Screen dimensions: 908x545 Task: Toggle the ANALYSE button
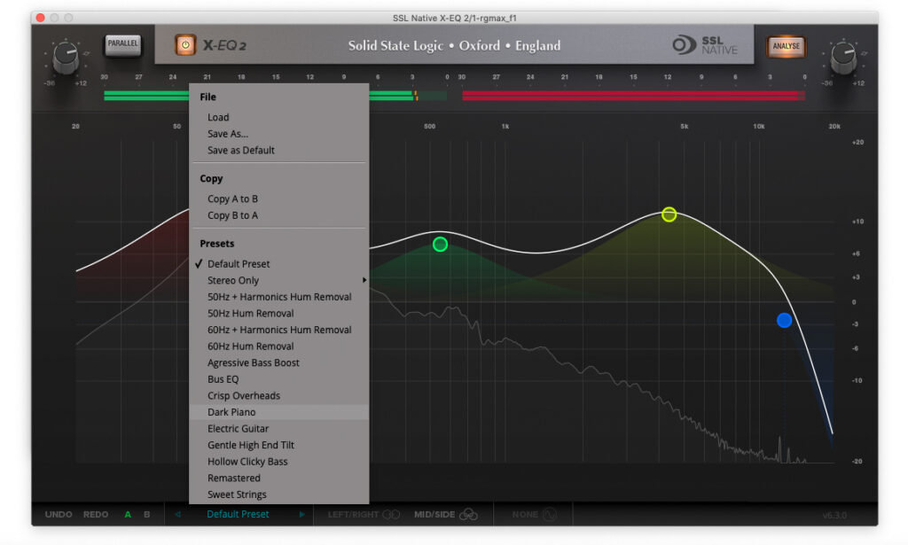point(786,46)
